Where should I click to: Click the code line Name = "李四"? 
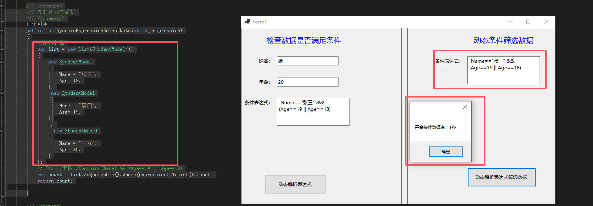[78, 106]
